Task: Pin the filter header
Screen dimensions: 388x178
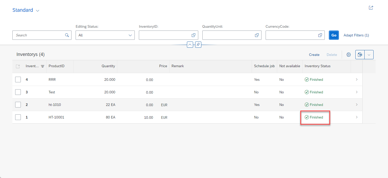Action: (198, 45)
